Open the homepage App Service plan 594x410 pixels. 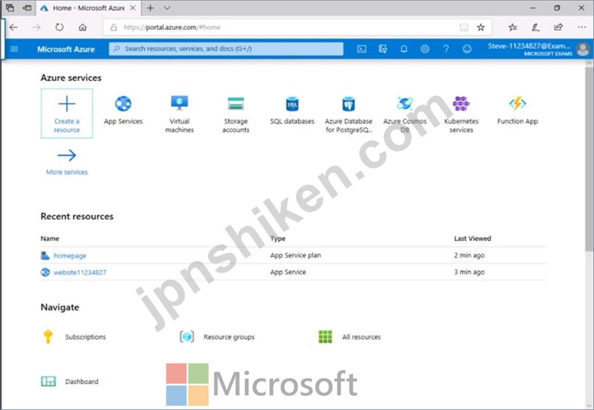[70, 256]
